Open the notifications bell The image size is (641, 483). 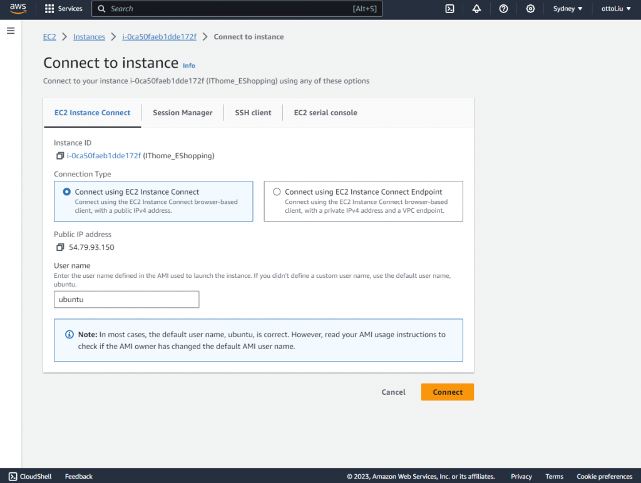(476, 9)
